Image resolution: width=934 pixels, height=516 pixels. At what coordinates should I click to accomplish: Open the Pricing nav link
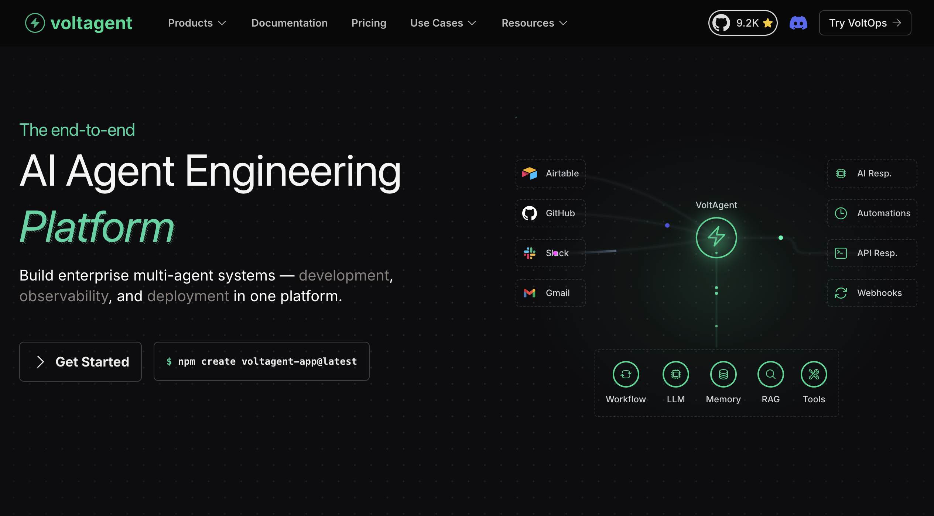tap(369, 23)
